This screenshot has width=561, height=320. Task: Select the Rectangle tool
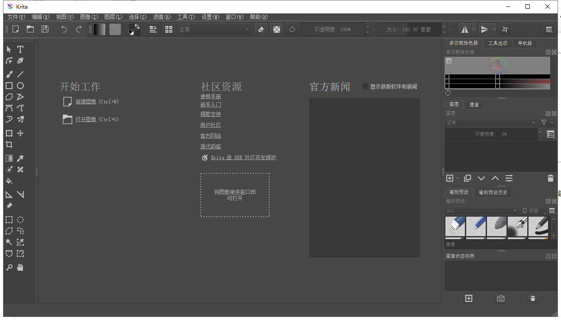coord(9,86)
